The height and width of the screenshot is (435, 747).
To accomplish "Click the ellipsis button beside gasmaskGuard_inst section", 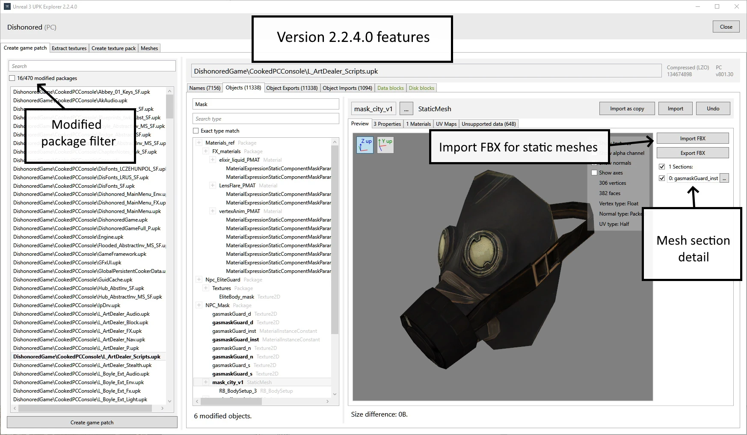I will pyautogui.click(x=724, y=178).
